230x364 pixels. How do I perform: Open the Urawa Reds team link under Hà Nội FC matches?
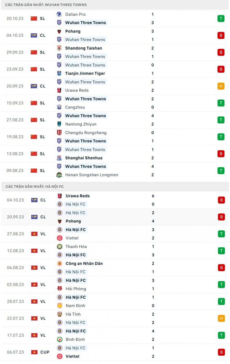coord(78,196)
